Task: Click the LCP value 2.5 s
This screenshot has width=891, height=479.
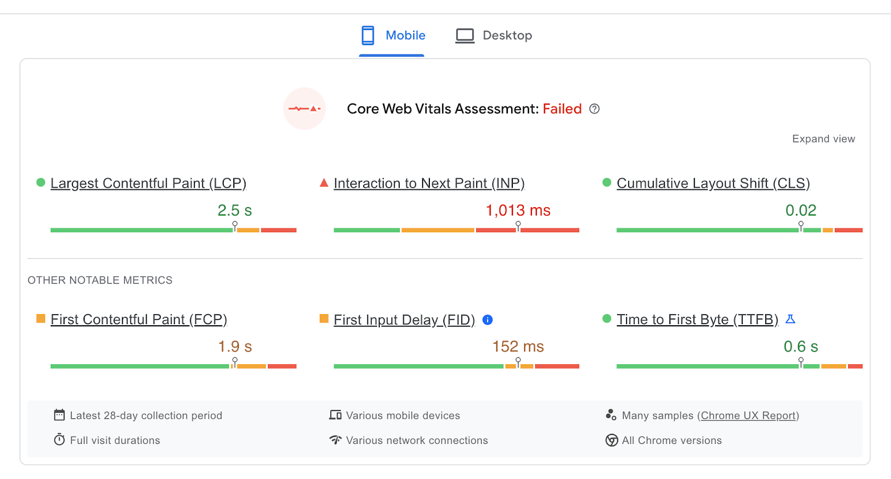Action: click(x=235, y=211)
